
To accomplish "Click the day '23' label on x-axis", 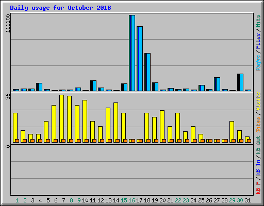I will (186, 200).
